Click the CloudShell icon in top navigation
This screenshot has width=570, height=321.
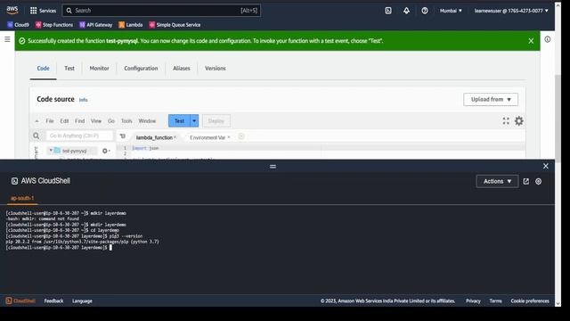[388, 11]
